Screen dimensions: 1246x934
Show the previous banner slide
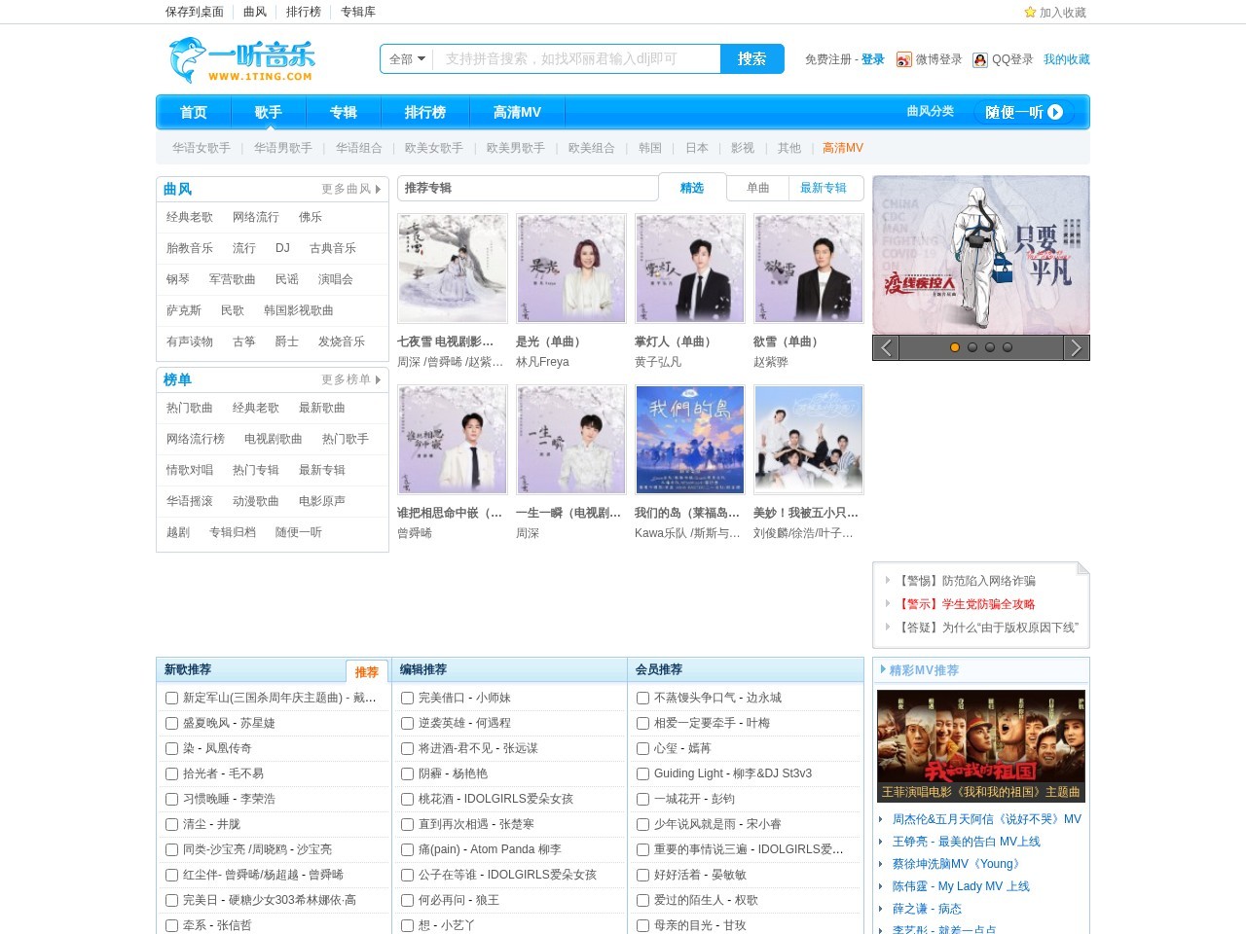point(886,347)
